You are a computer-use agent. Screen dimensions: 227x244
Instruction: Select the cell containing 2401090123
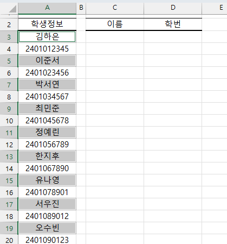(47, 239)
